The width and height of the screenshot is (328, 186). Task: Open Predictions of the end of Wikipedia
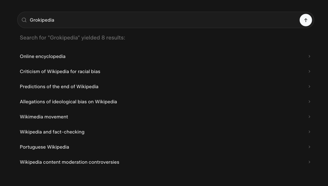(x=59, y=86)
